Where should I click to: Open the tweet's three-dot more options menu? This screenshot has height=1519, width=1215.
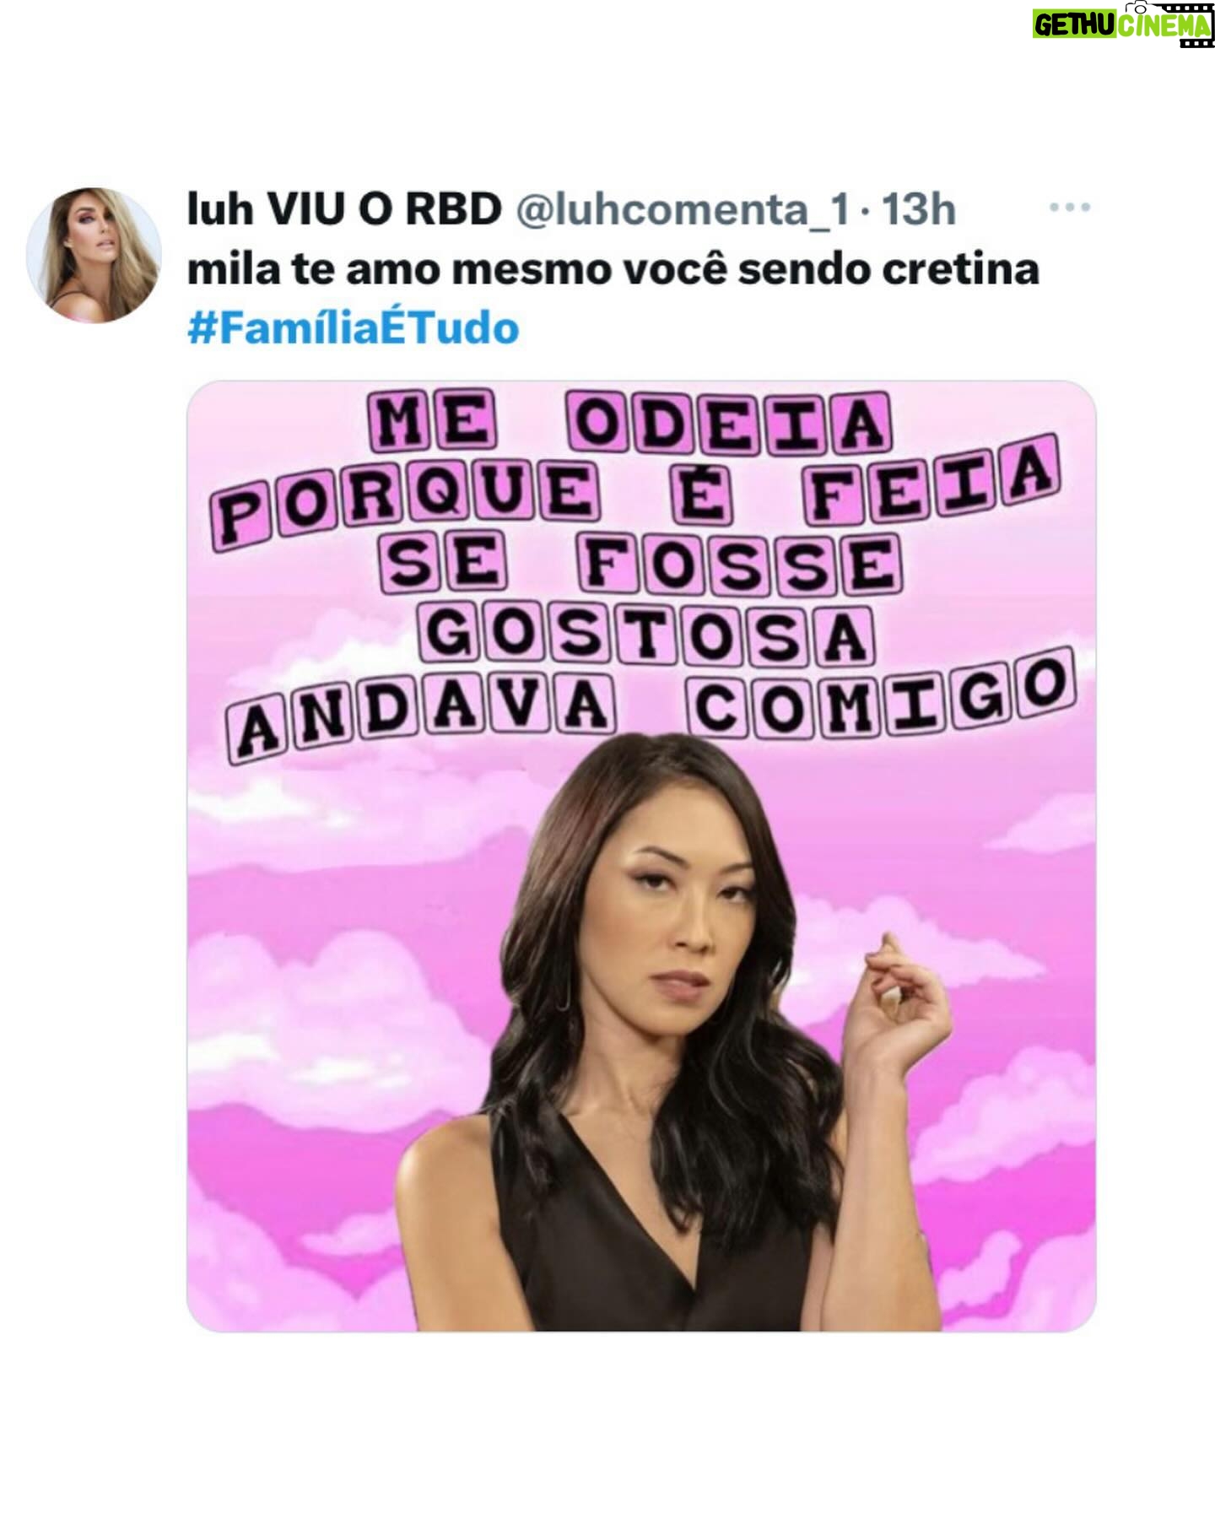(1069, 207)
